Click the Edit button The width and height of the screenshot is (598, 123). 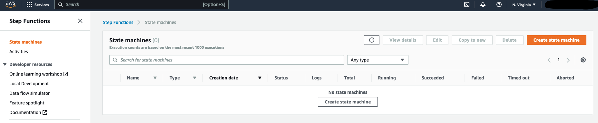(x=437, y=40)
